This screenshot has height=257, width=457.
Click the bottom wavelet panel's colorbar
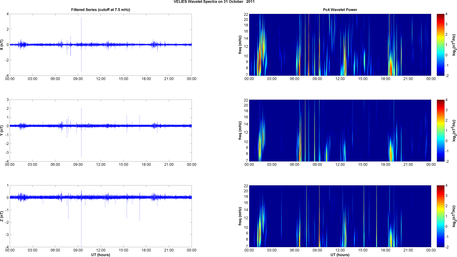[x=440, y=216]
